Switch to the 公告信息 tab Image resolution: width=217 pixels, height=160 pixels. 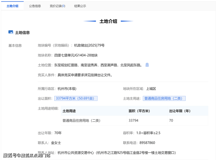click(x=35, y=6)
